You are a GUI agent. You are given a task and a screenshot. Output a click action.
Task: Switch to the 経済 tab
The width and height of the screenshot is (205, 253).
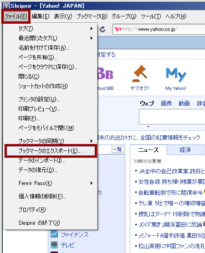click(x=185, y=150)
